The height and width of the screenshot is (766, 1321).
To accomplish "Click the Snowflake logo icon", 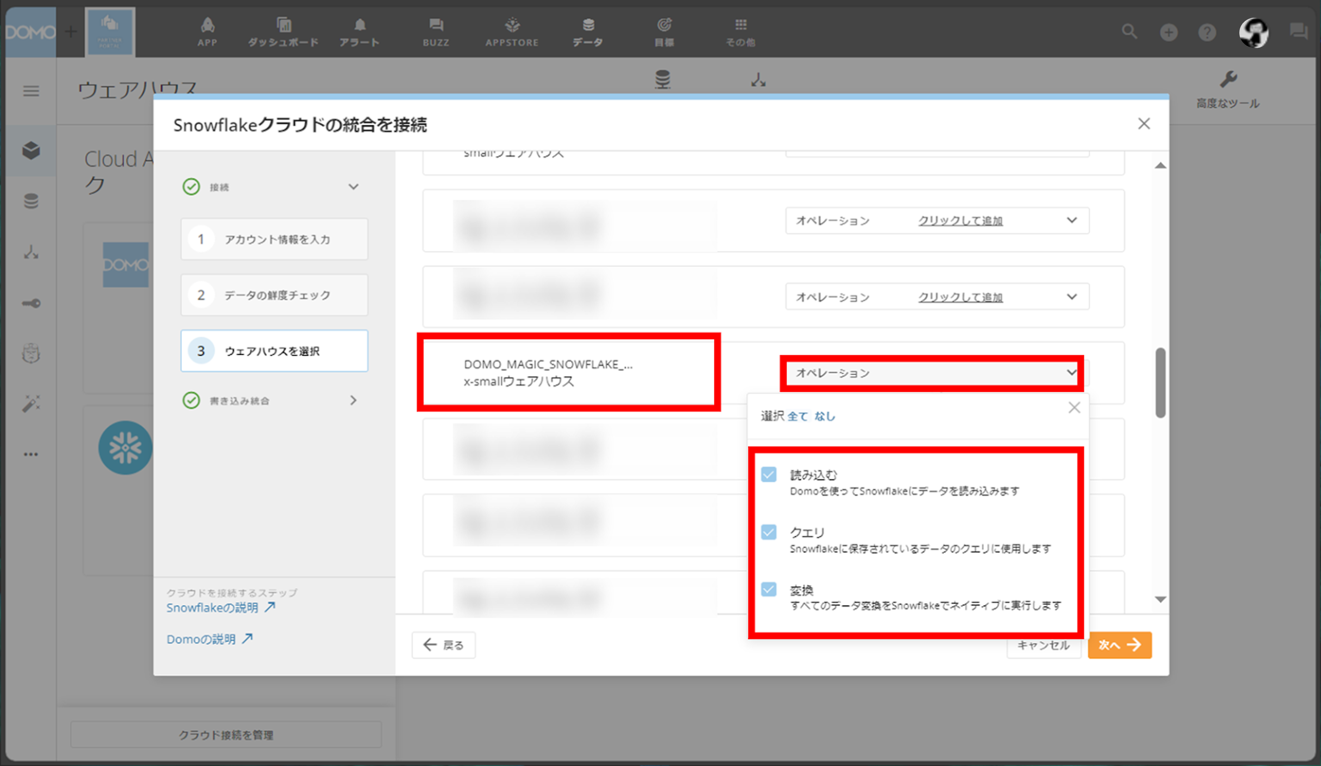I will 125,448.
